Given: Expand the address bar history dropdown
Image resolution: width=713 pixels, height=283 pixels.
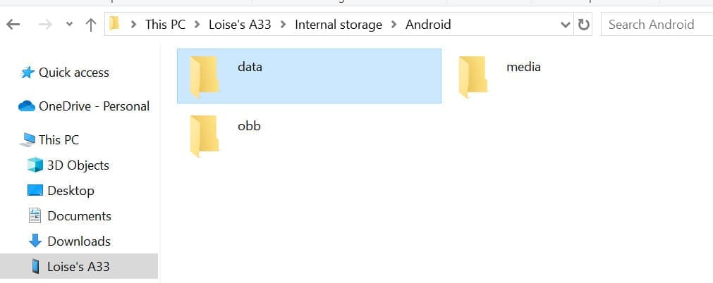Looking at the screenshot, I should 566,25.
